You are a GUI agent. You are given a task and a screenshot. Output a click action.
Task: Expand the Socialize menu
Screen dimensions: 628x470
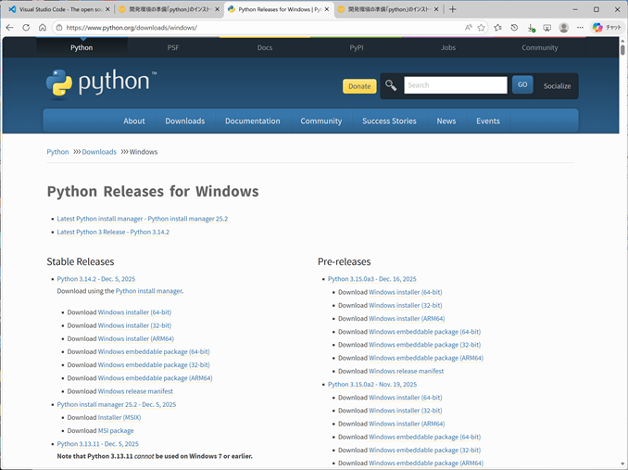[x=557, y=85]
